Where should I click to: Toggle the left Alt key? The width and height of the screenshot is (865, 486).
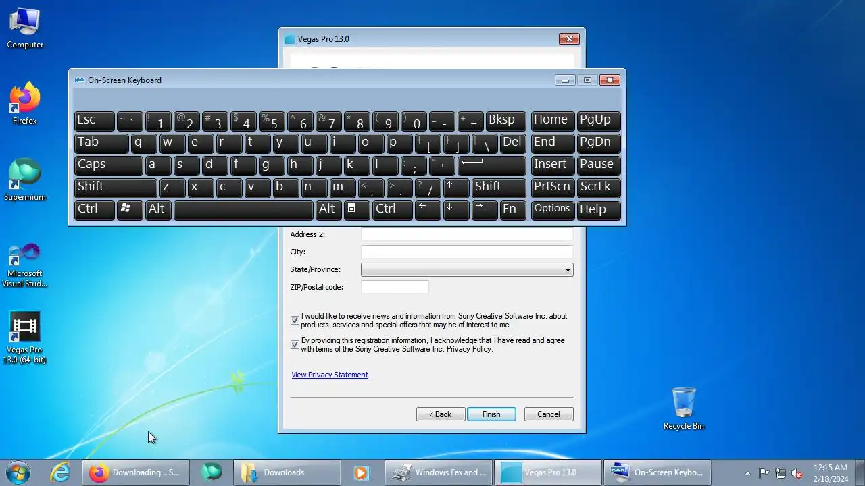pos(158,209)
